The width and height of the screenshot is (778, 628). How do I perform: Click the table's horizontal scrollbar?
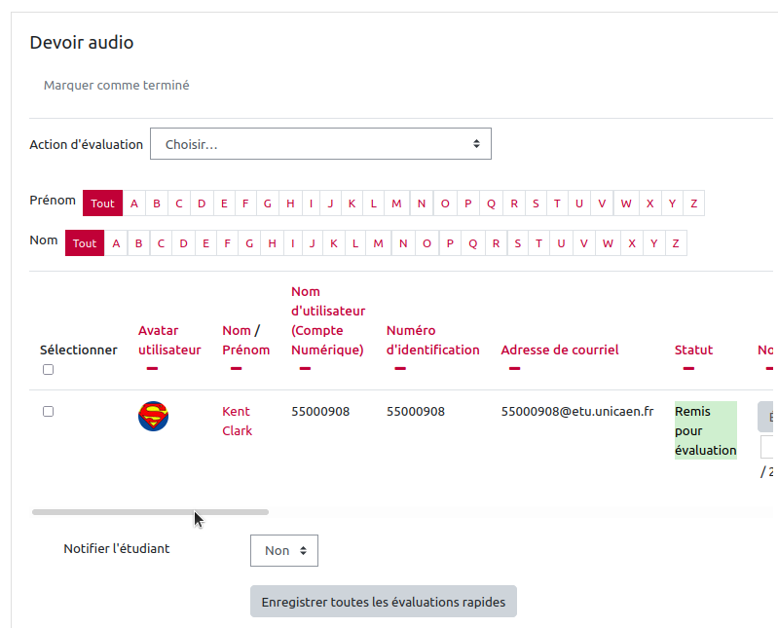pos(150,511)
